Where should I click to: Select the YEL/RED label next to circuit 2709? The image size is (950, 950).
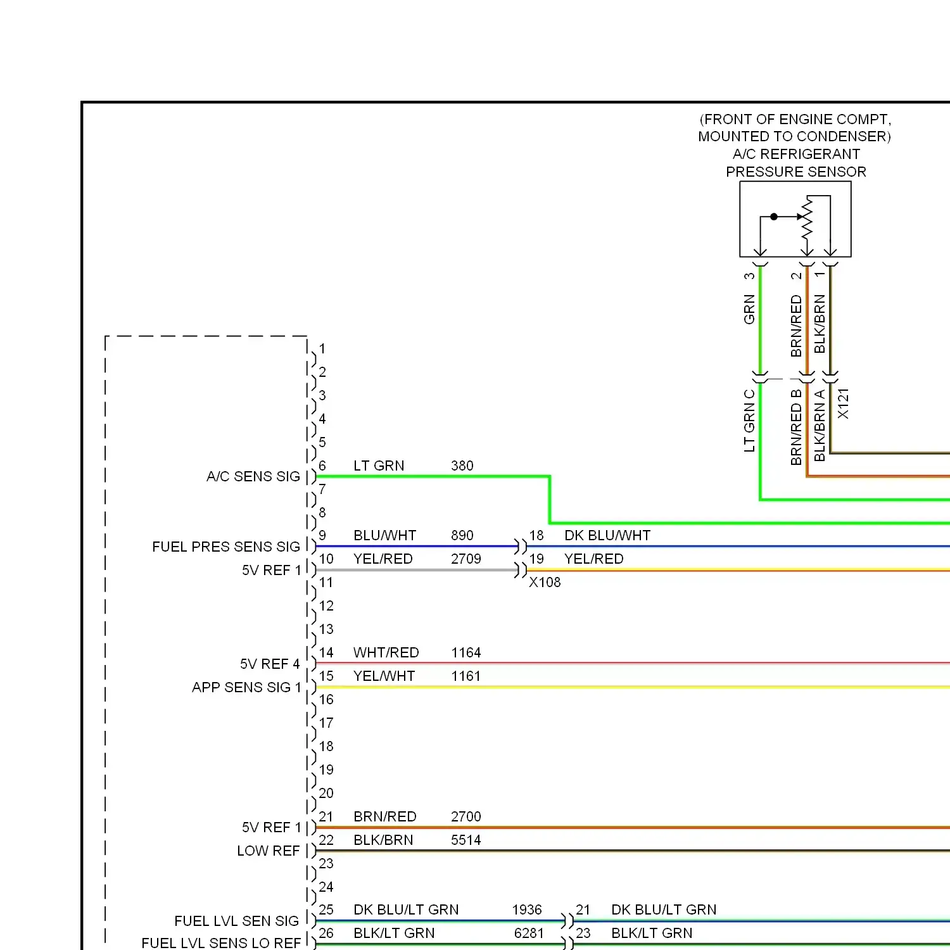click(383, 559)
